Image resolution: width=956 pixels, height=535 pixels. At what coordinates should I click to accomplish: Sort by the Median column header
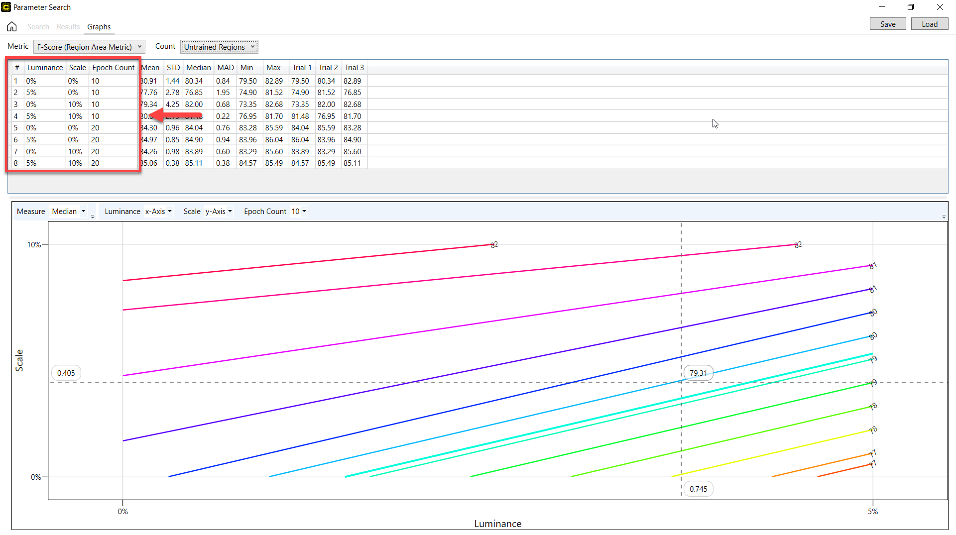(x=198, y=68)
